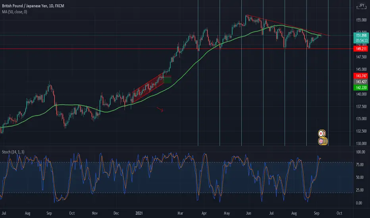Click the 145.000 price axis label
This screenshot has height=218, width=370.
(x=361, y=69)
